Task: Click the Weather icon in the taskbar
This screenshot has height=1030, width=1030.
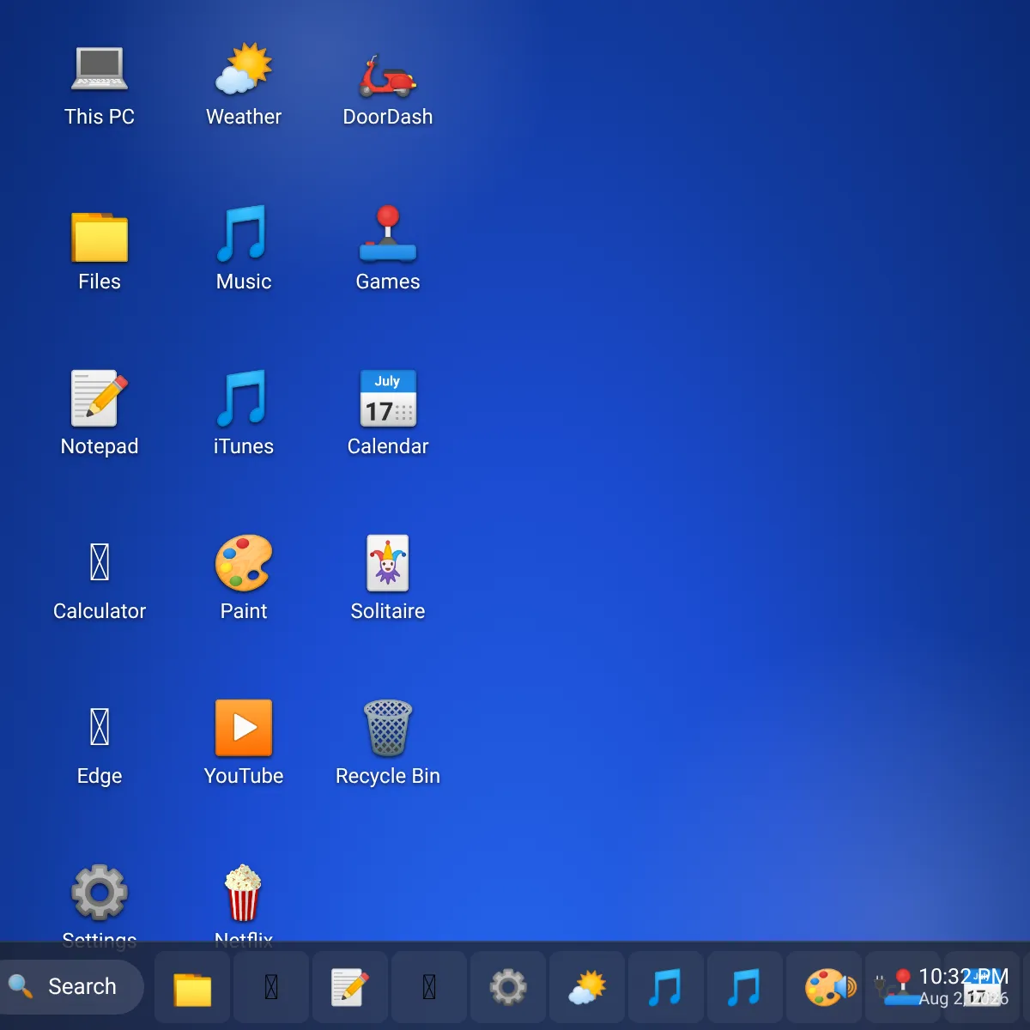Action: pos(587,987)
